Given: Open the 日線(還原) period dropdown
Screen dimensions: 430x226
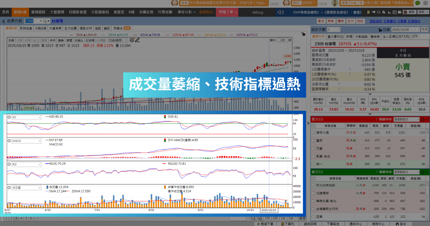Looking at the screenshot, I should coord(118,40).
